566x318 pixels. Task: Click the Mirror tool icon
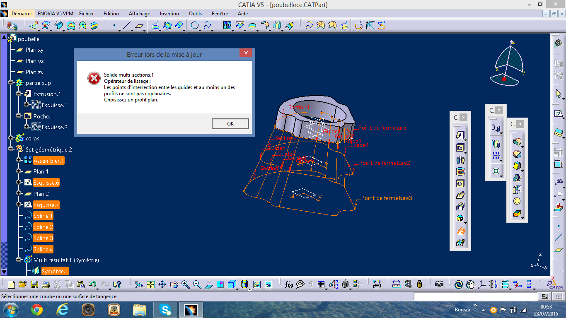point(496,144)
